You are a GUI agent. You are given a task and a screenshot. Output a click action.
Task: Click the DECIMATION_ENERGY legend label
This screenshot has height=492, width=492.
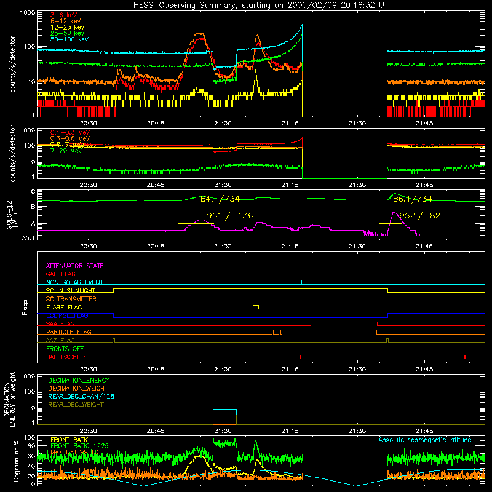[79, 380]
